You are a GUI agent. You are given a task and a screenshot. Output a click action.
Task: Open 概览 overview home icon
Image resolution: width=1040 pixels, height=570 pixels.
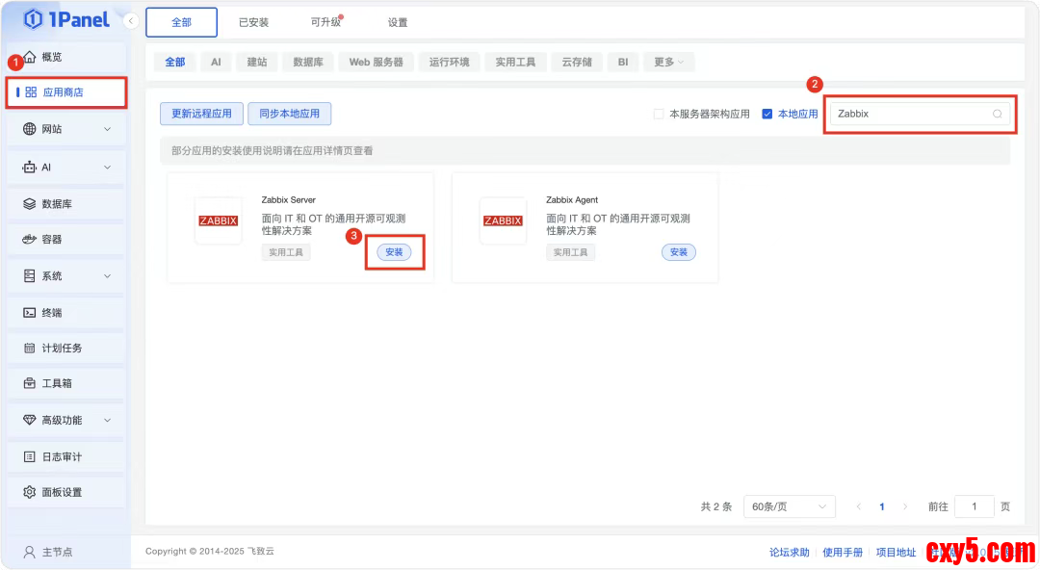pos(30,57)
